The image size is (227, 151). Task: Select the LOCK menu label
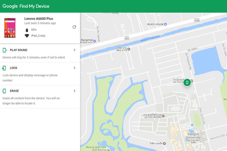click(14, 68)
